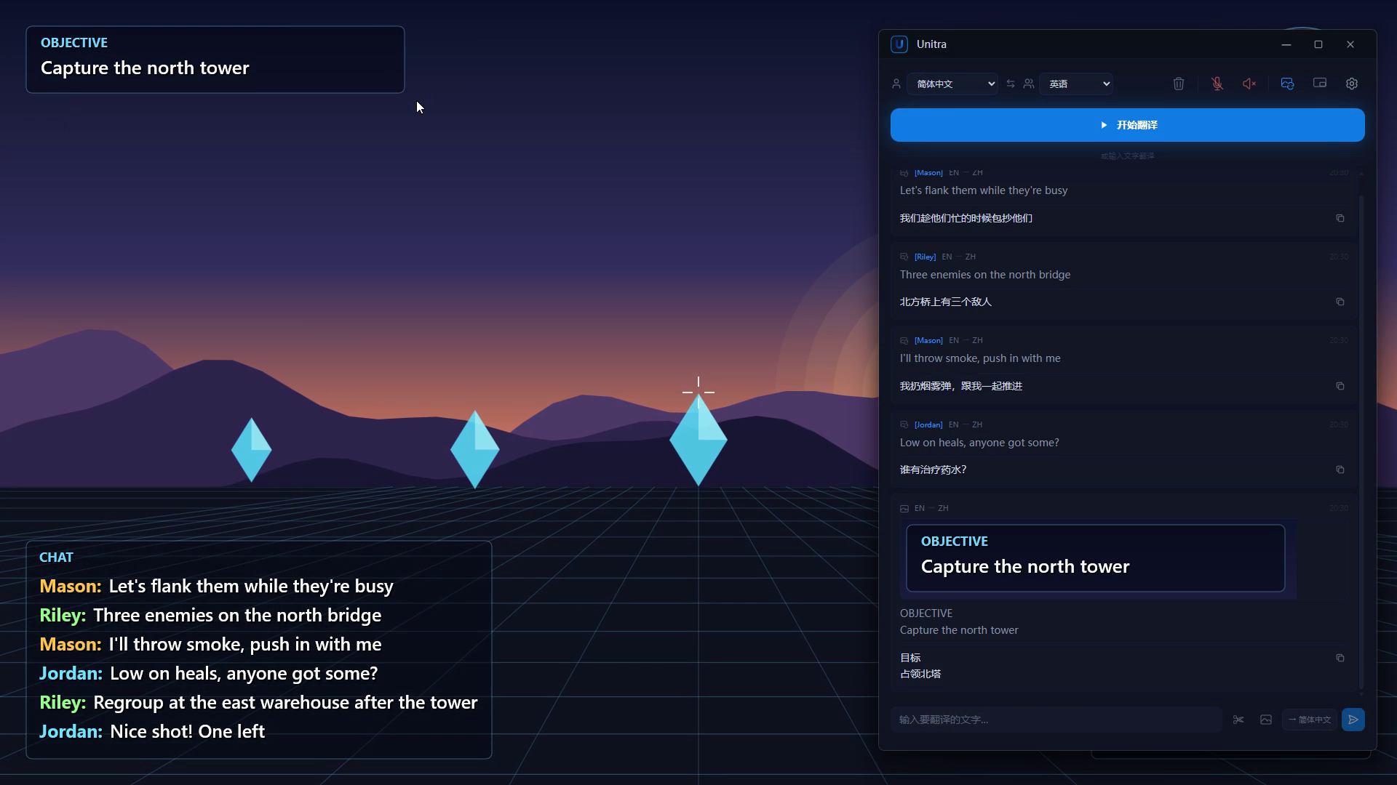
Task: Minimize the Unitra window
Action: (x=1286, y=44)
